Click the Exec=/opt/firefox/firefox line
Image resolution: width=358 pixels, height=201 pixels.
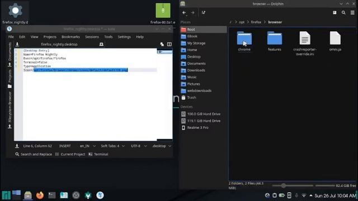pyautogui.click(x=45, y=58)
